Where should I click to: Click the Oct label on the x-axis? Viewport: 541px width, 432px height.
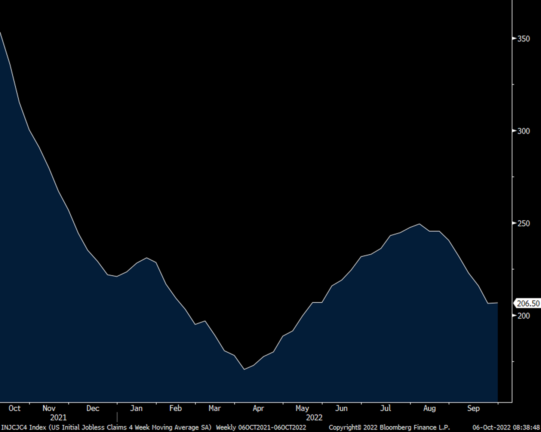point(14,408)
